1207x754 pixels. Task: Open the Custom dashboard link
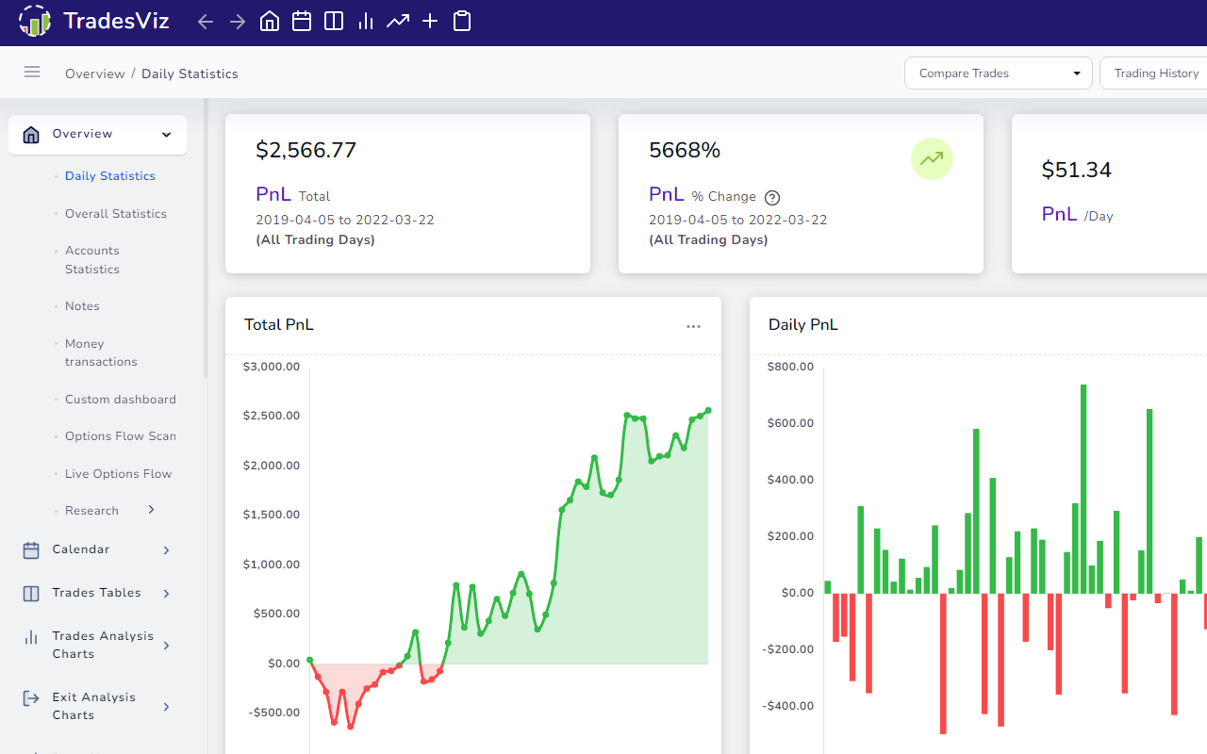click(120, 399)
